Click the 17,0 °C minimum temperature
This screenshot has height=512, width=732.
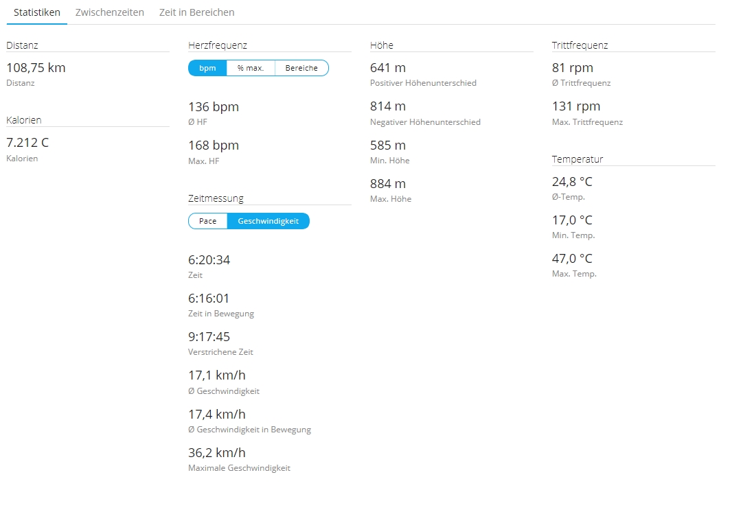click(572, 220)
